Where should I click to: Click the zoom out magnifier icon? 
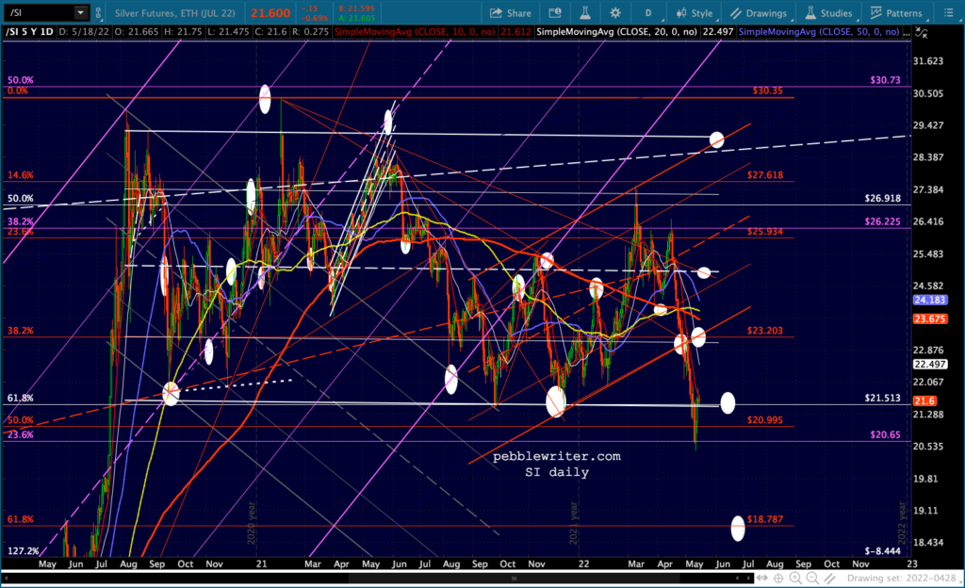pyautogui.click(x=812, y=579)
